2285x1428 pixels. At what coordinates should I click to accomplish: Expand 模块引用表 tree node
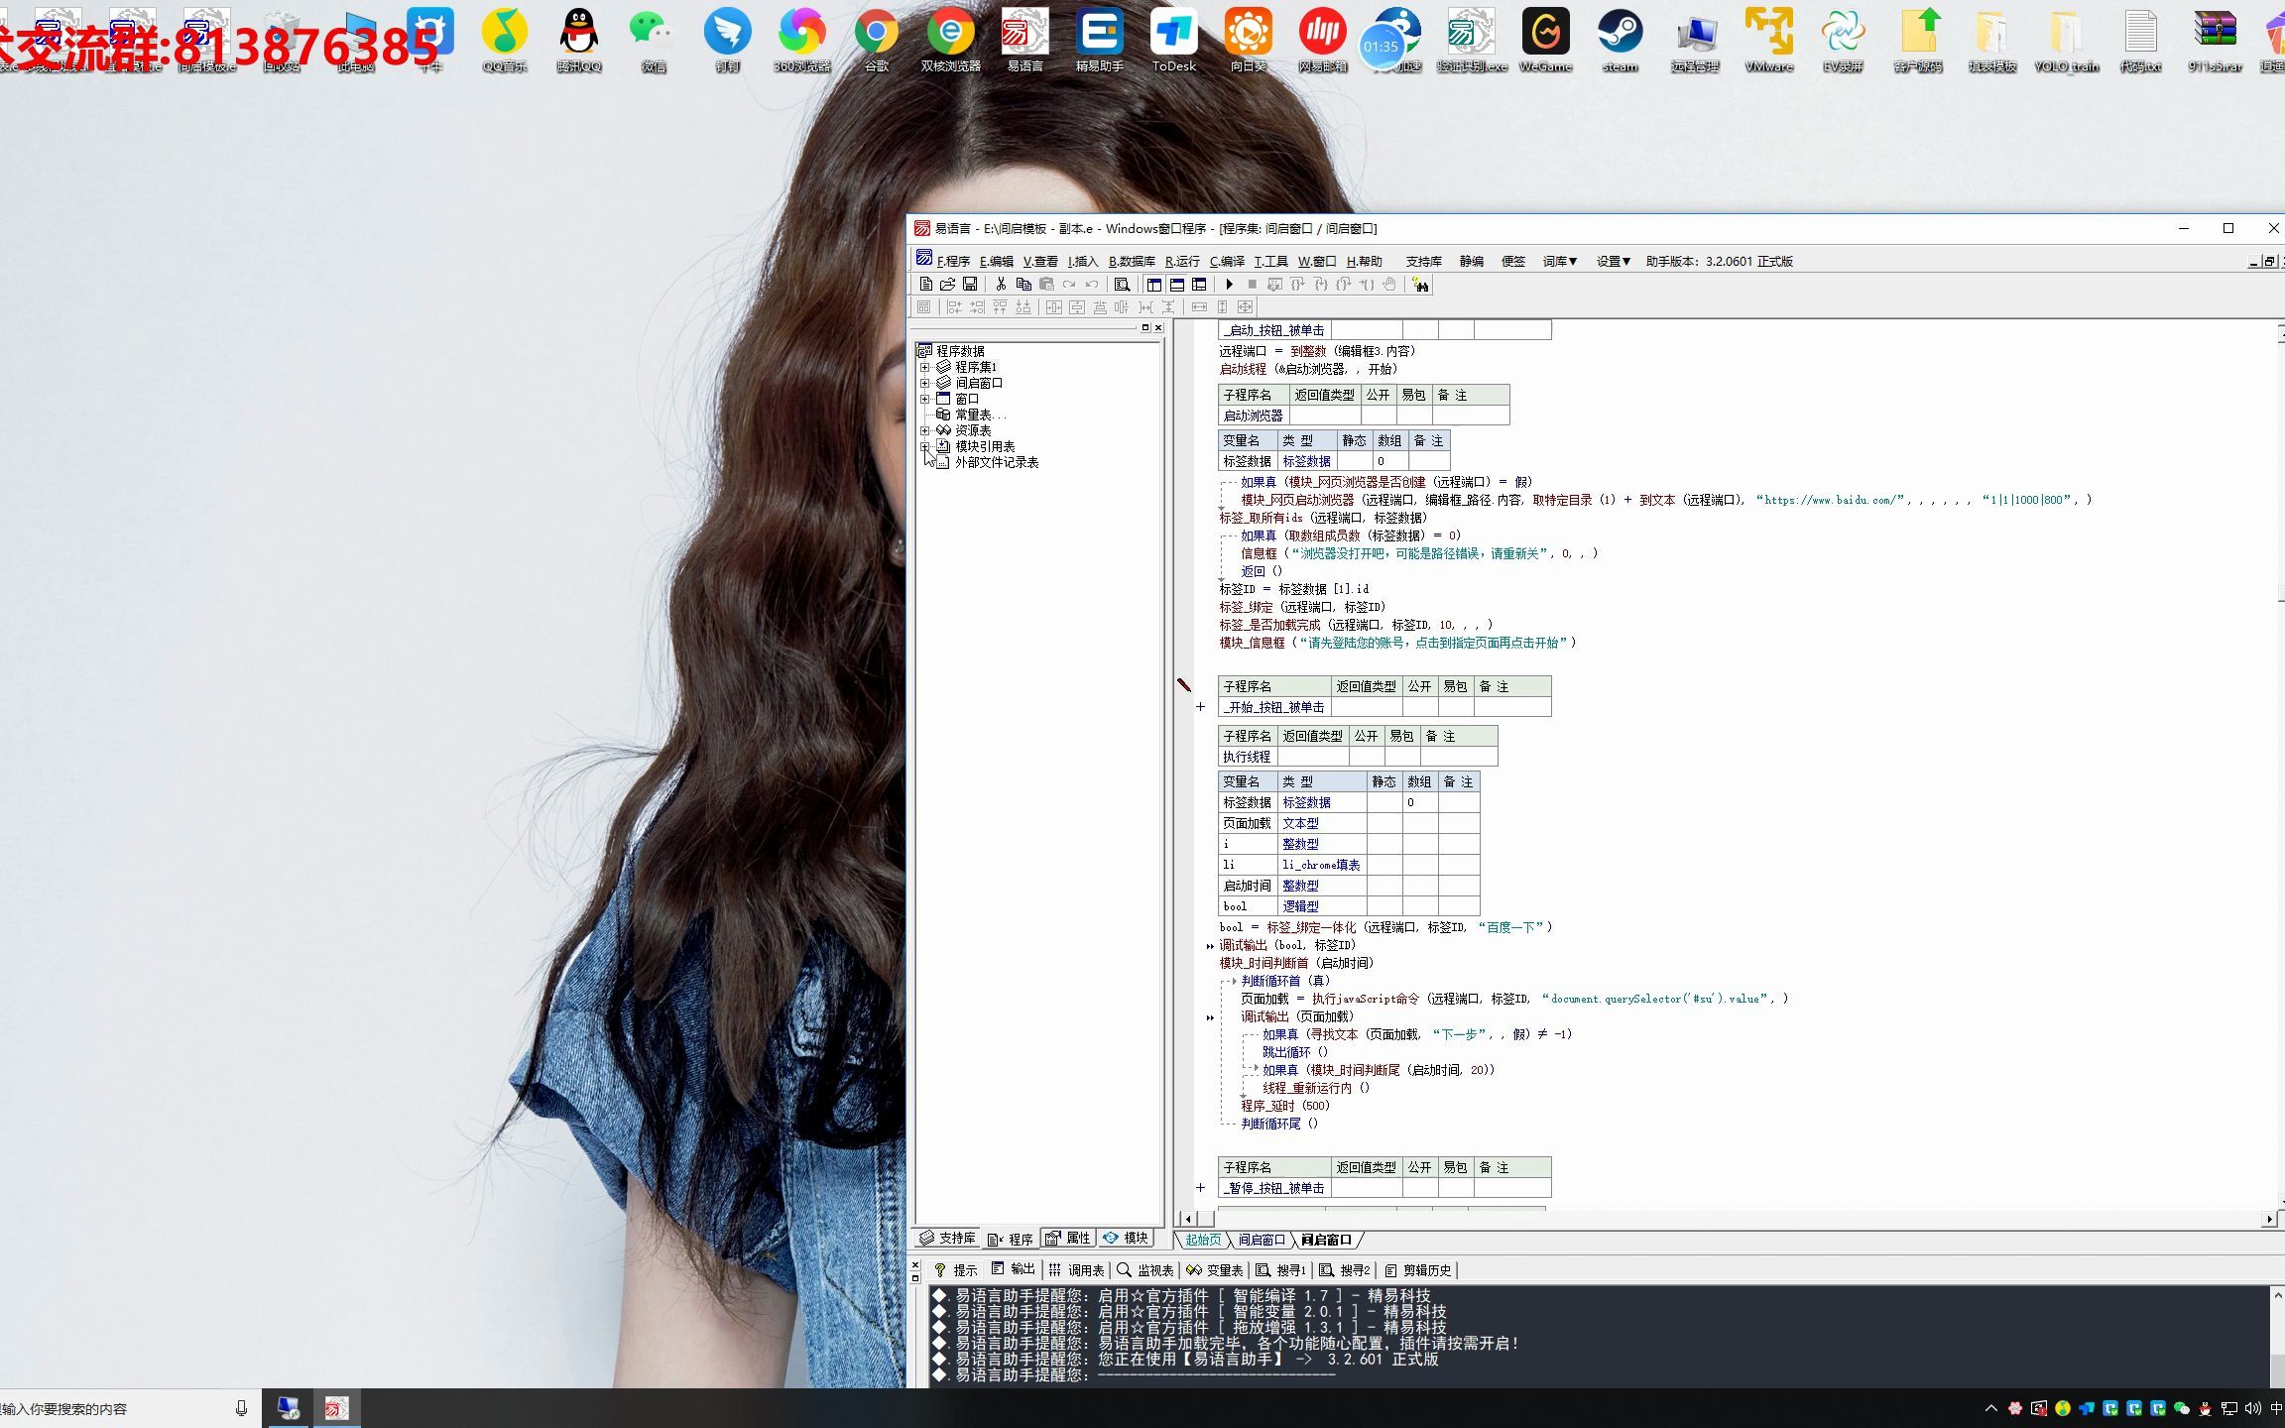(x=925, y=446)
